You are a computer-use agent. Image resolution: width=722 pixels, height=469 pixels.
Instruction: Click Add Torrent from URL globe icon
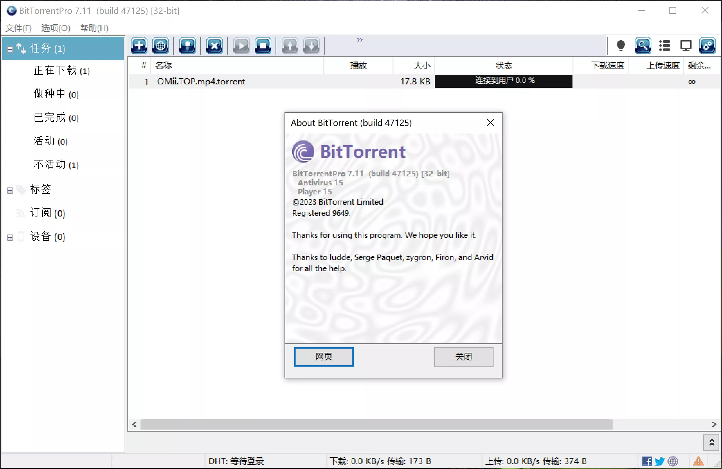point(161,46)
